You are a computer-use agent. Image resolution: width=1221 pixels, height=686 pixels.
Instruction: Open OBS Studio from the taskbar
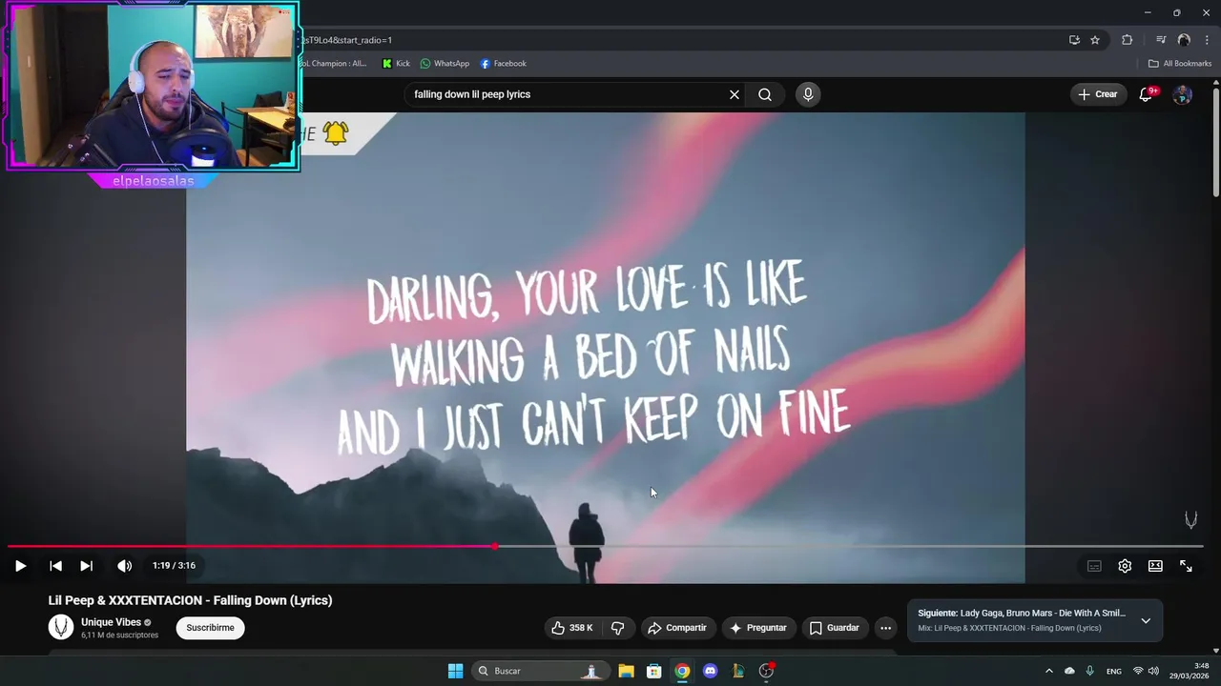(x=766, y=671)
